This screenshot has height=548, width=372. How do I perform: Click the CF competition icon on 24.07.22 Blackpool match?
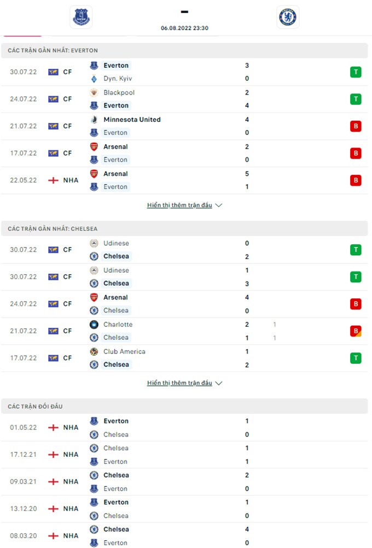point(53,99)
